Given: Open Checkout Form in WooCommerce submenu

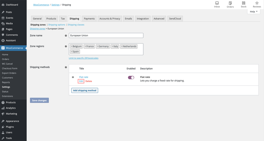Looking at the screenshot, I should pyautogui.click(x=10, y=69).
